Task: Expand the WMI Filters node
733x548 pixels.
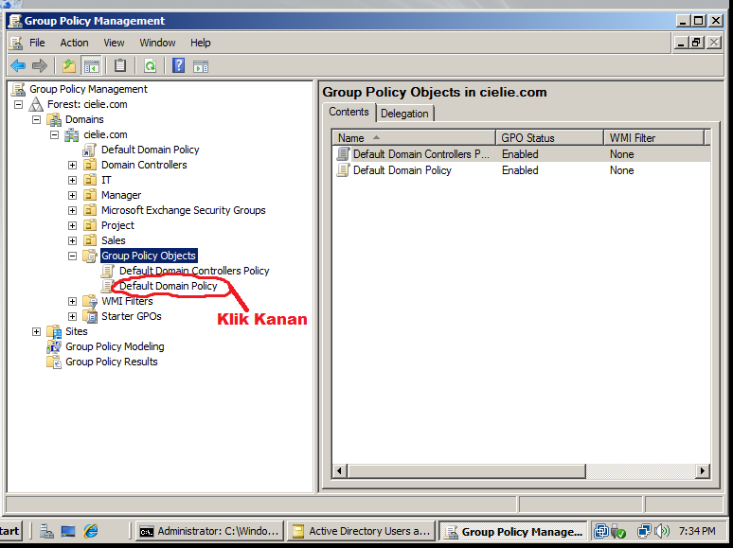Action: click(73, 301)
